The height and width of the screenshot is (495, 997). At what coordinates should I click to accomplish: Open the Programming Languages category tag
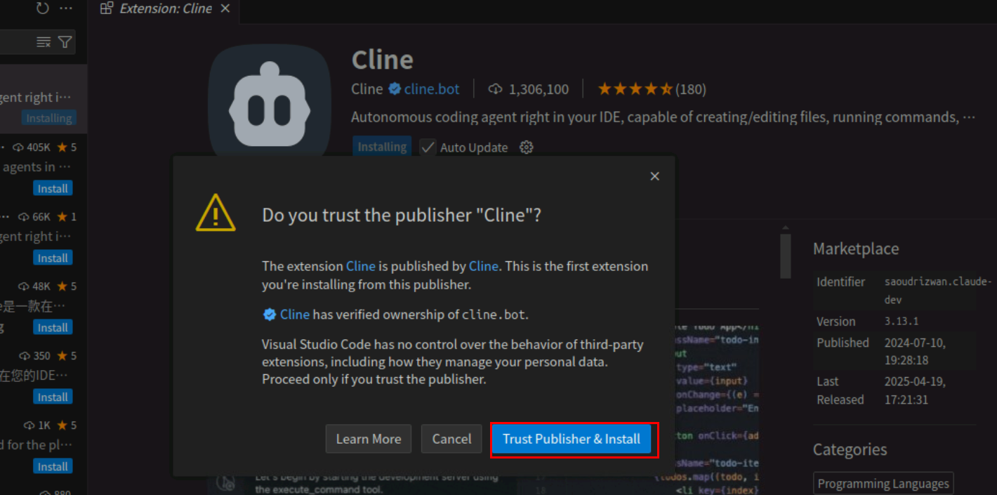pyautogui.click(x=883, y=484)
